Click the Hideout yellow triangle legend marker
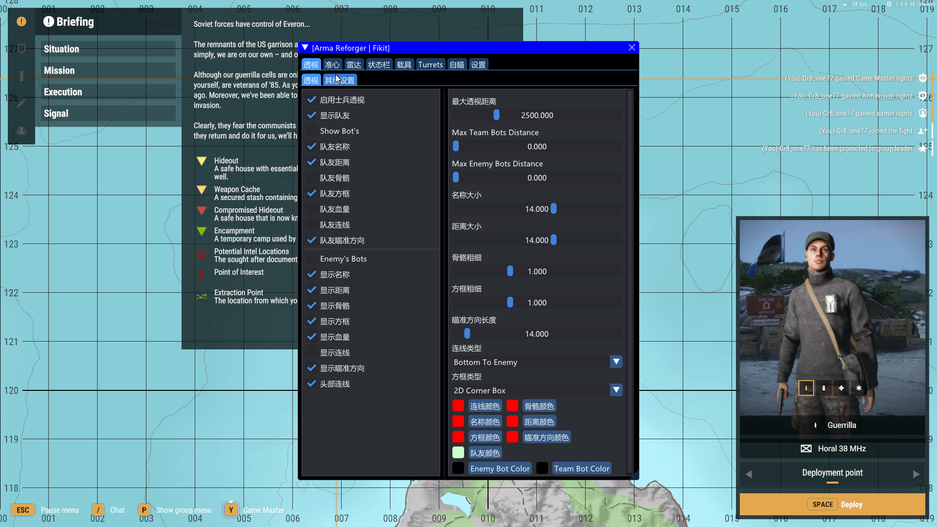The height and width of the screenshot is (527, 937). 202,161
